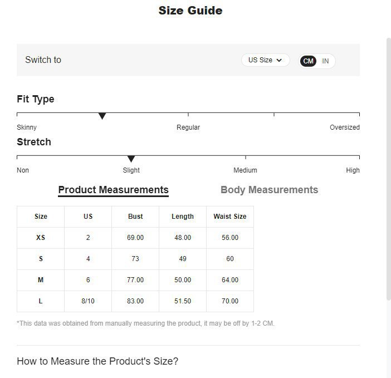Click the Medium label on Stretch scale

pos(245,170)
